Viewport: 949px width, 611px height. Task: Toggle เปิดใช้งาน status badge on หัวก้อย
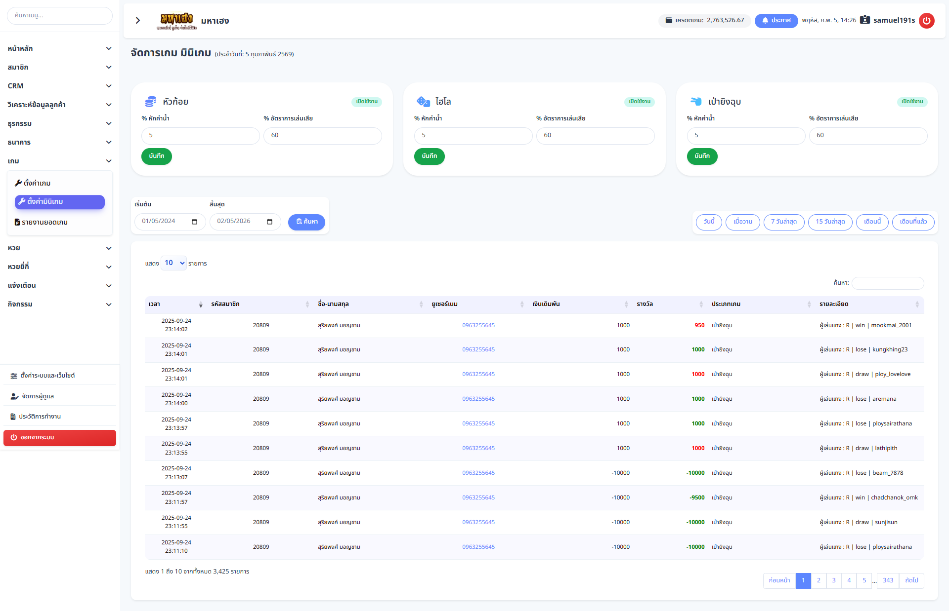pyautogui.click(x=367, y=102)
